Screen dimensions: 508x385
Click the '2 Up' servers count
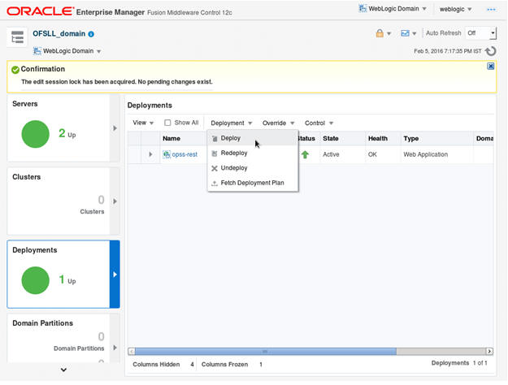point(67,134)
